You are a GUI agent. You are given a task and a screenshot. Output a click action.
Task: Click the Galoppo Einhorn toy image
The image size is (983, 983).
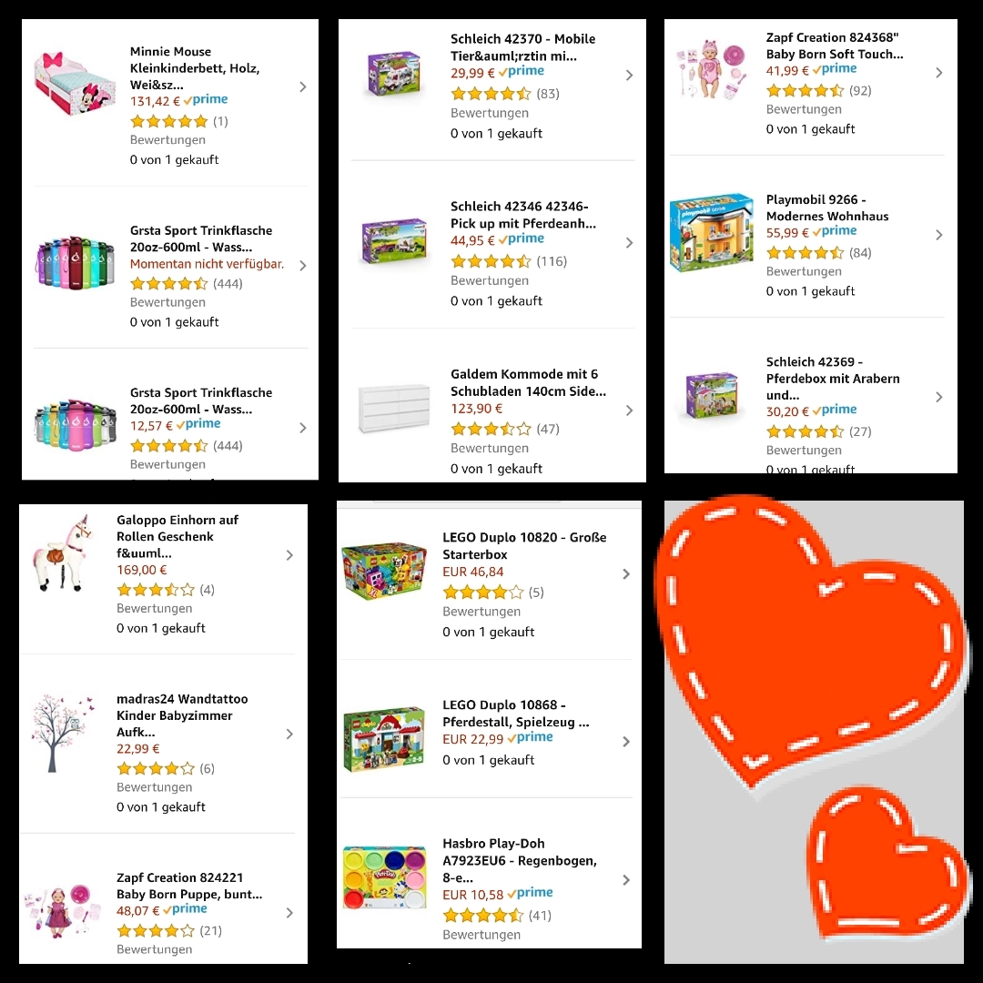(x=62, y=553)
